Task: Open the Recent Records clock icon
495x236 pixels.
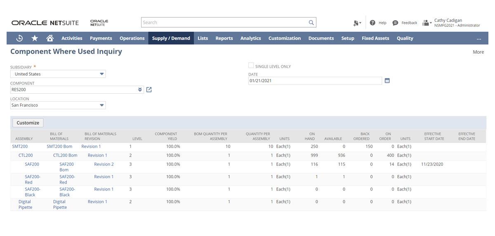Action: tap(19, 38)
